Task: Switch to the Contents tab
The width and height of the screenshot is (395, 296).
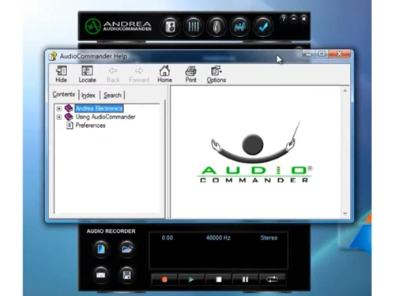Action: (x=64, y=95)
